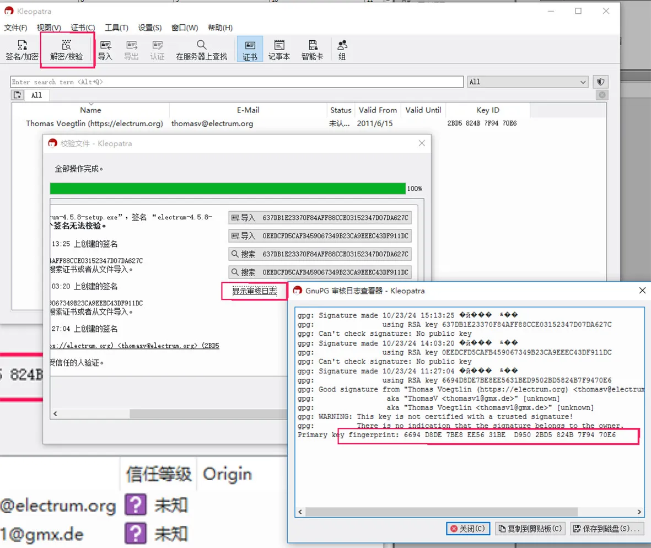The width and height of the screenshot is (651, 548).
Task: Click left arrow of audit log scrollbar
Action: [300, 512]
